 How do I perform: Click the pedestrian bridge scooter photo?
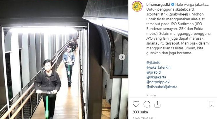64,59
